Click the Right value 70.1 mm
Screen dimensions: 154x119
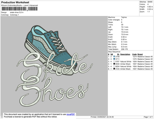coord(125,29)
